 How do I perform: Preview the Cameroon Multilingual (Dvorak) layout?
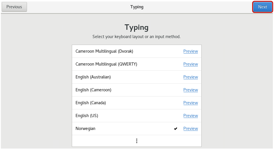(x=190, y=51)
